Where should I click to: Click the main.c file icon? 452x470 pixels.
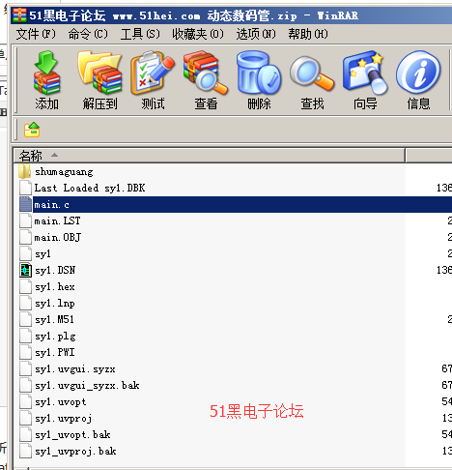[x=25, y=204]
